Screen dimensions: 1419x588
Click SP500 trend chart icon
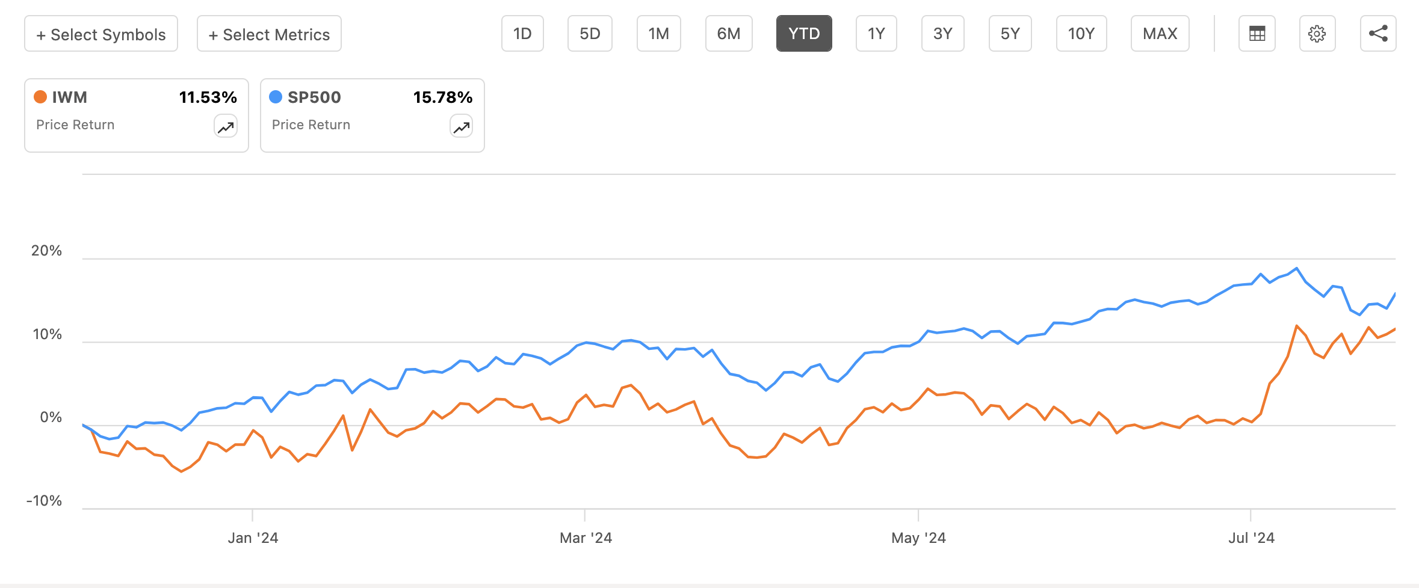(462, 127)
